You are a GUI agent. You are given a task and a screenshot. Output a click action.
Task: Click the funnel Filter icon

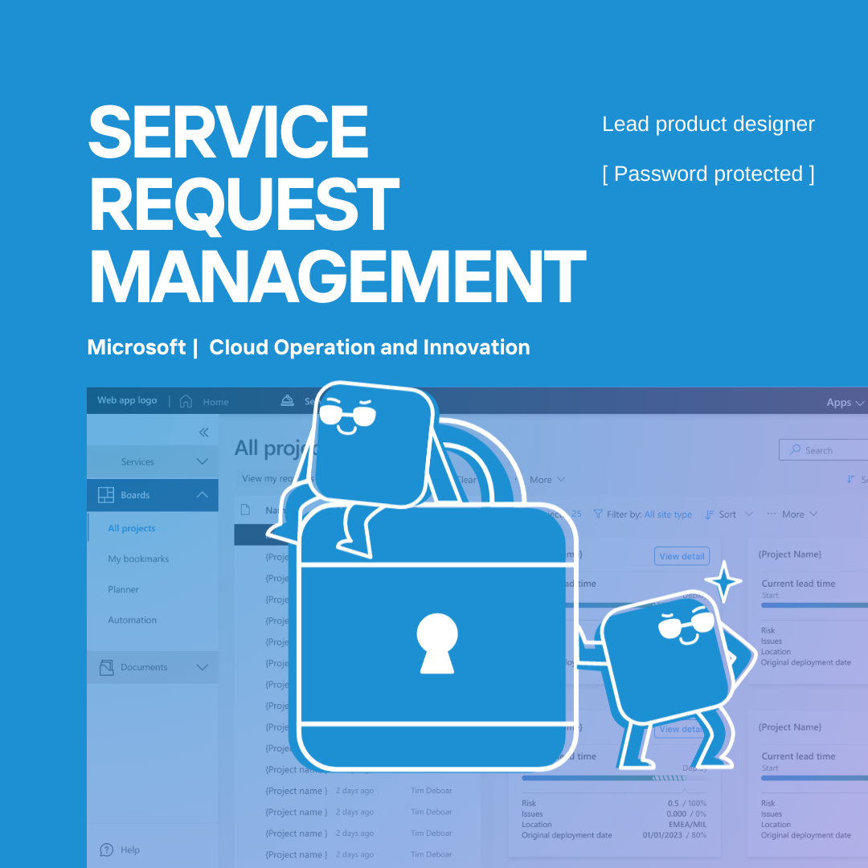[x=598, y=514]
